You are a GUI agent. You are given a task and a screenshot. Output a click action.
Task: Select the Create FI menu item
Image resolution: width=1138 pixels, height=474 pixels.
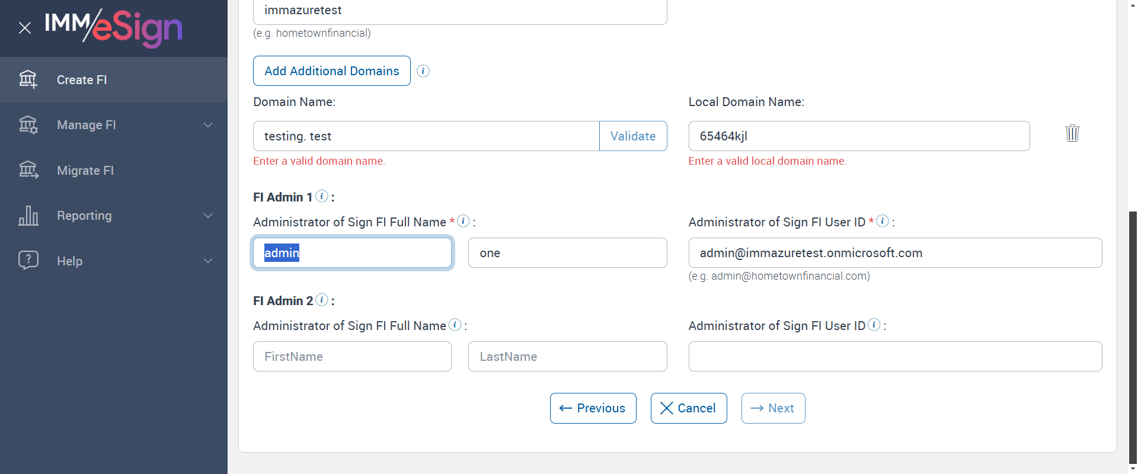(82, 80)
